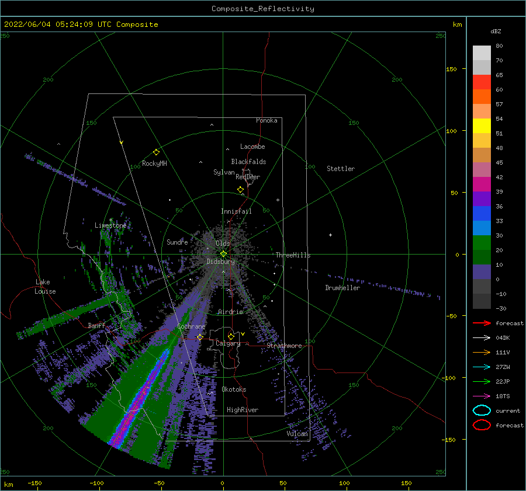Click the yellow radar-center diamond between Olds and Didsbury
The image size is (526, 491).
[223, 254]
